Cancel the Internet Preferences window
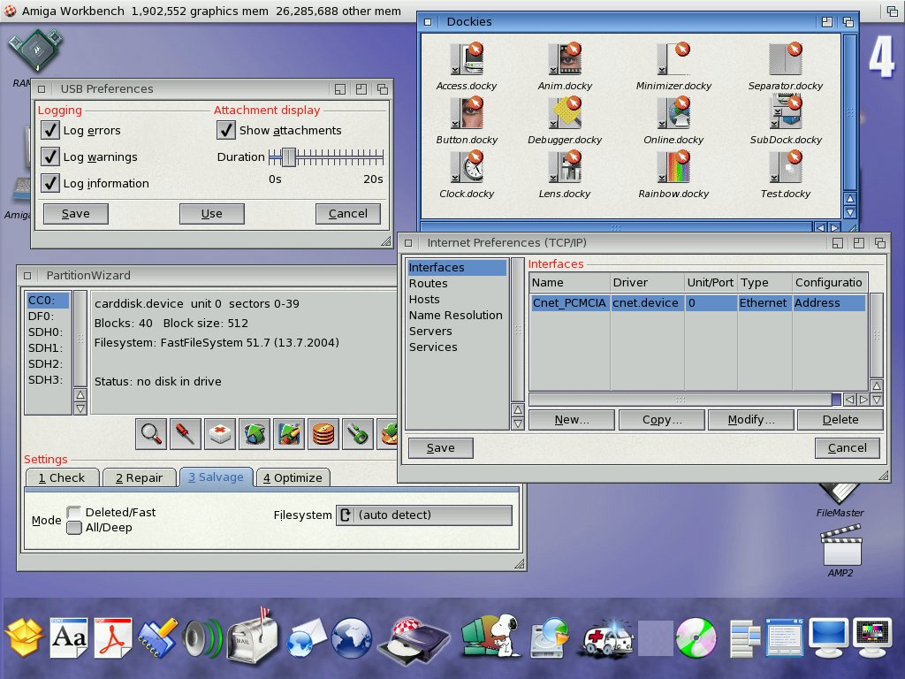This screenshot has height=679, width=905. coord(848,448)
